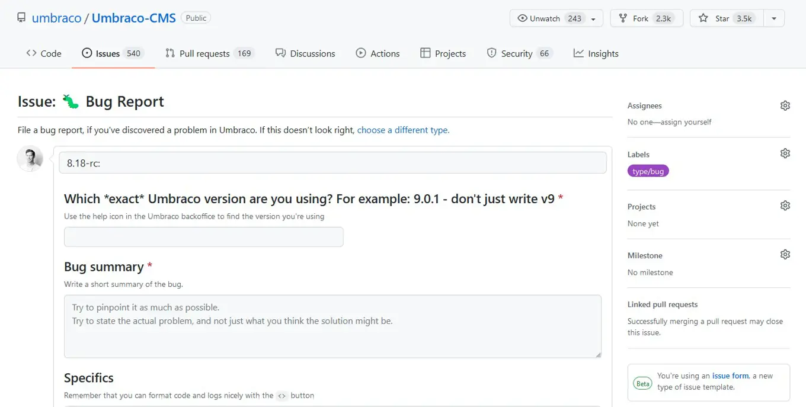Focus the Umbraco version input field
Image resolution: width=806 pixels, height=407 pixels.
(x=203, y=237)
